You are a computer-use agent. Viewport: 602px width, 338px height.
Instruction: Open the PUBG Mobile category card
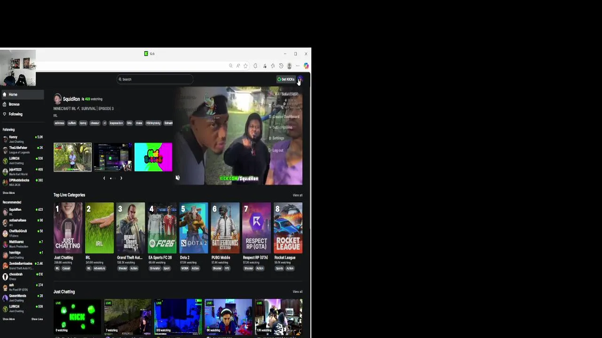pyautogui.click(x=225, y=228)
